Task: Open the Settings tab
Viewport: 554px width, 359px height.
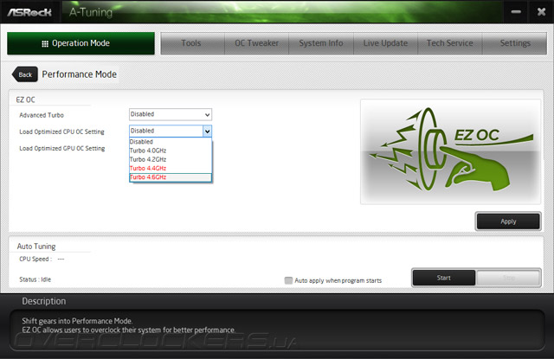Action: (x=515, y=43)
